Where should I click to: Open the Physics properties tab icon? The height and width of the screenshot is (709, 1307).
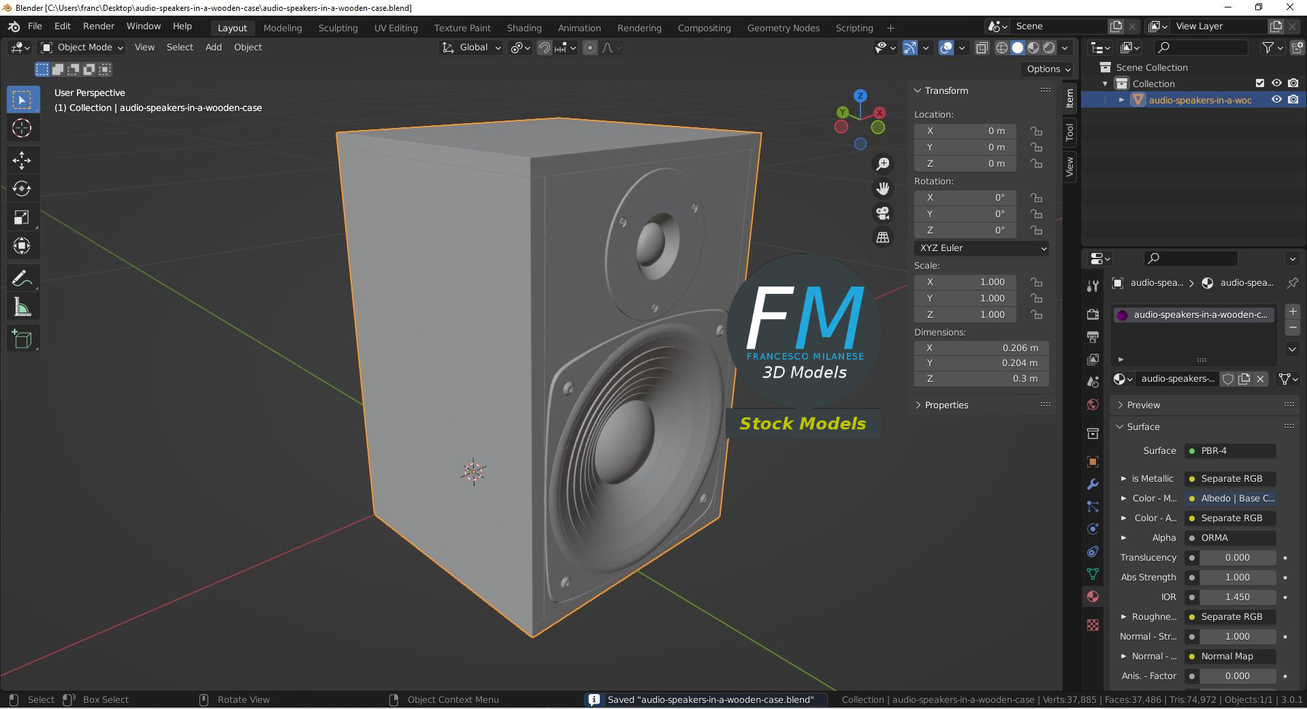(x=1093, y=529)
